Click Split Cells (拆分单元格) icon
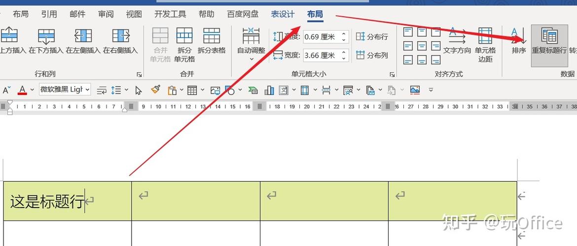 point(184,35)
